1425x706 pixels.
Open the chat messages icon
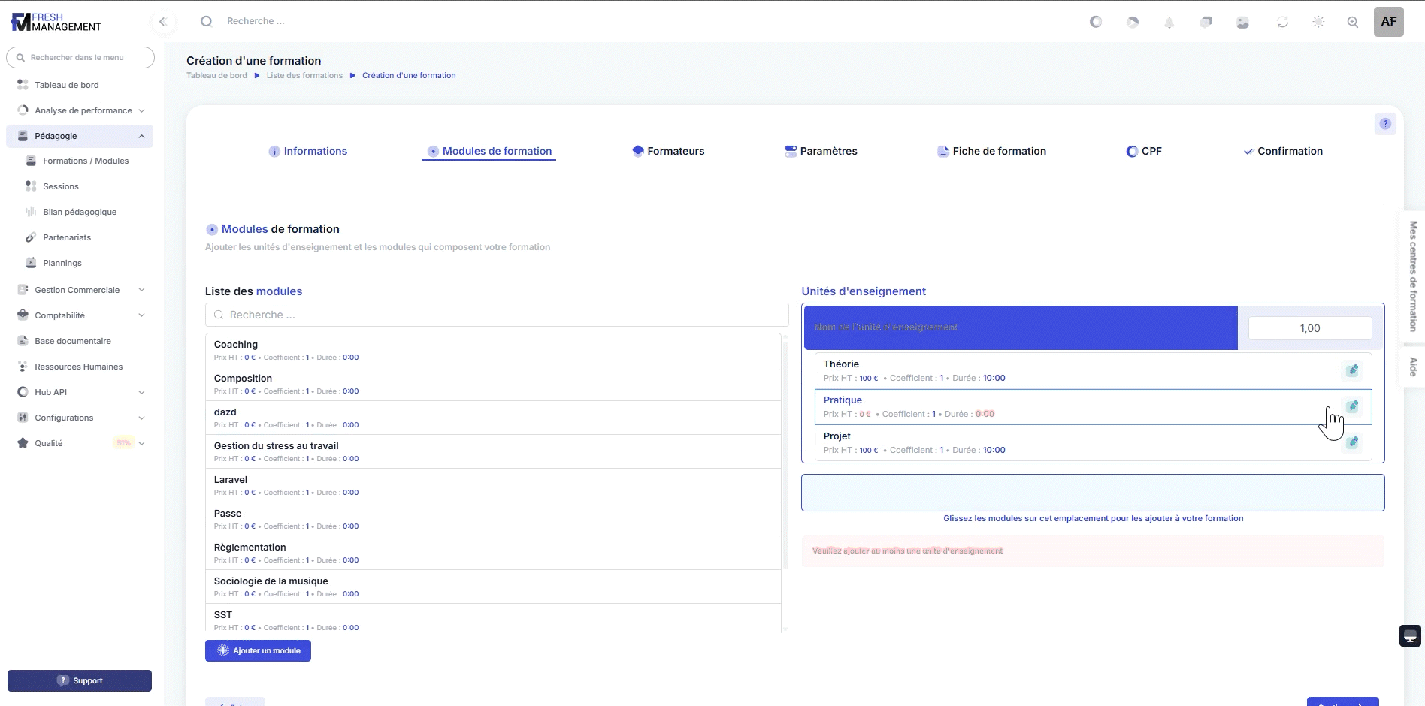click(1206, 23)
